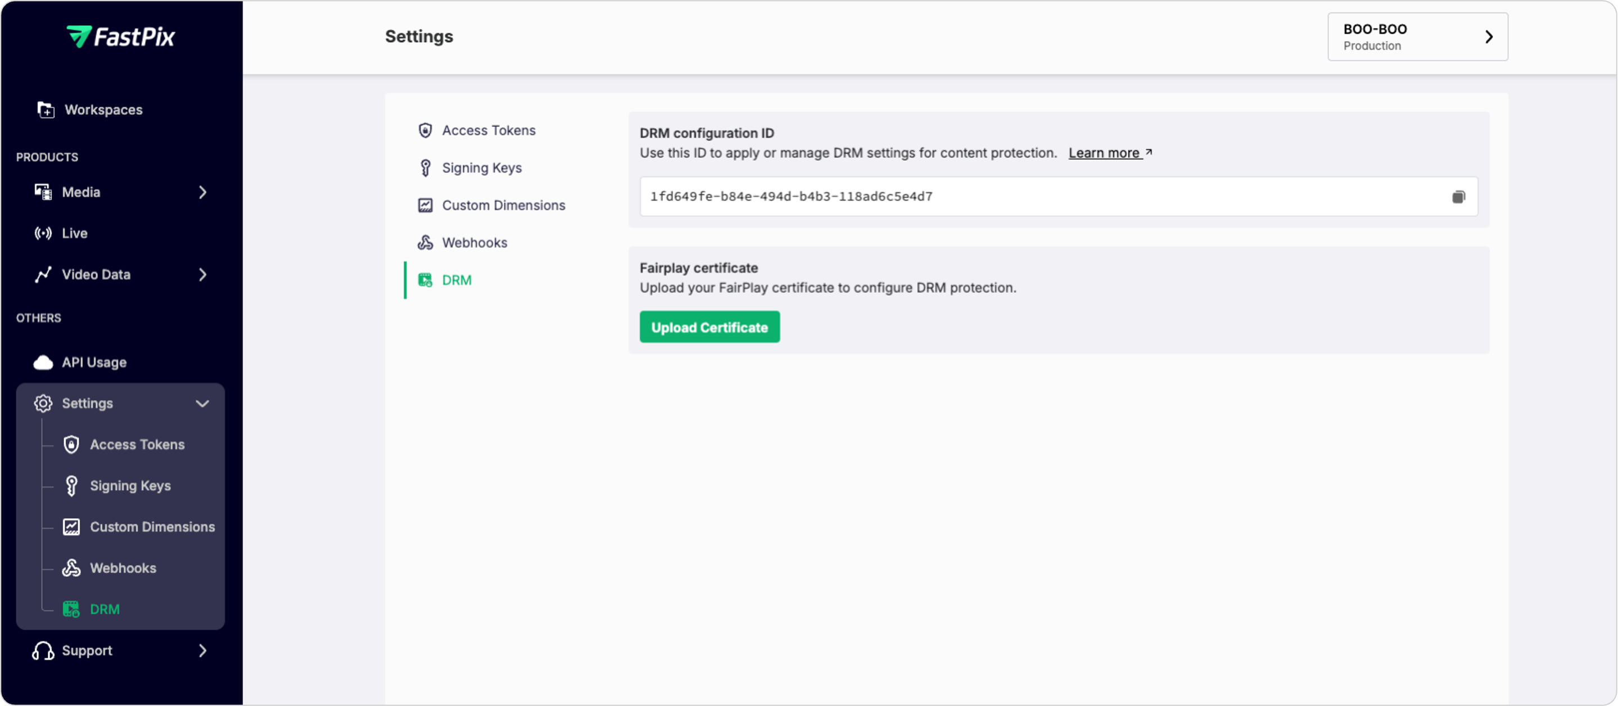Click the Upload Certificate button
The height and width of the screenshot is (706, 1618).
pyautogui.click(x=709, y=327)
